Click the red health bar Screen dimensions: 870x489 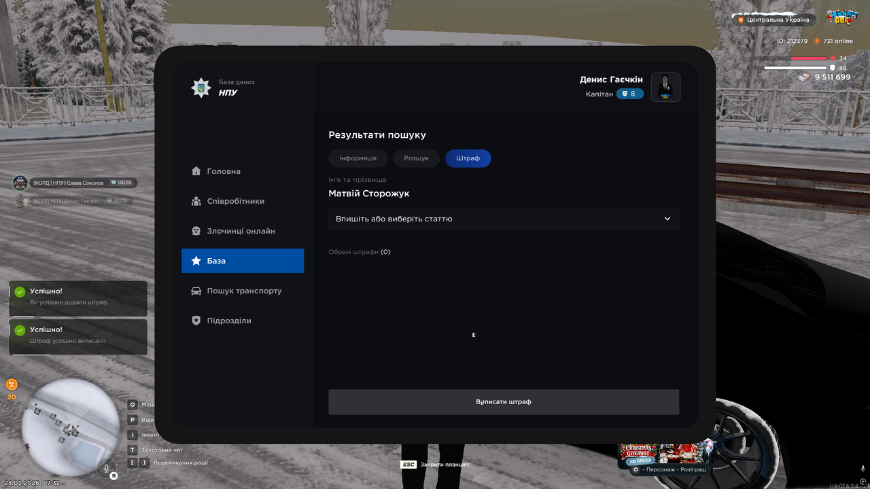809,58
